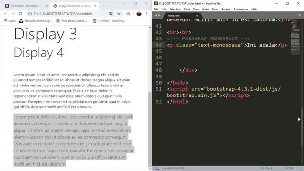Click the Display 4 heading in browser
The width and height of the screenshot is (304, 171).
(38, 53)
